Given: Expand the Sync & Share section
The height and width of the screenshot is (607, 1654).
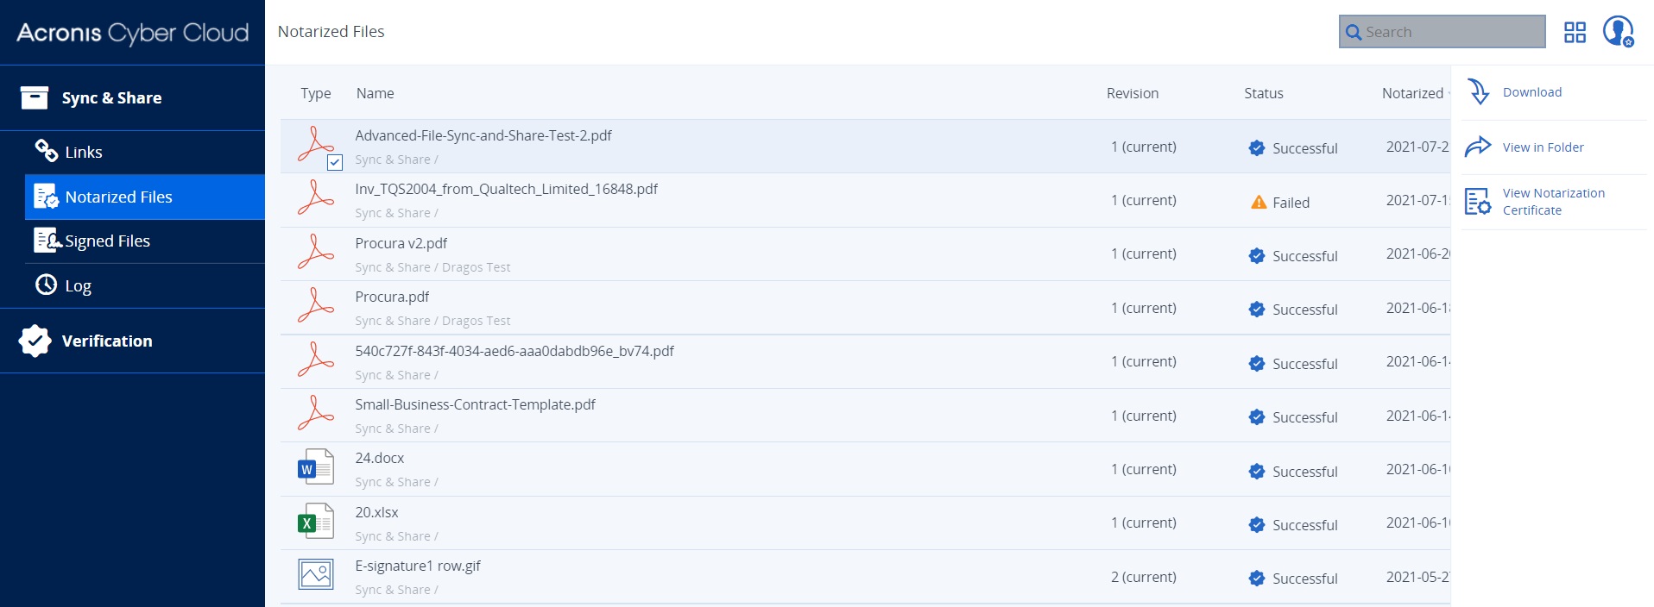Looking at the screenshot, I should (x=111, y=98).
